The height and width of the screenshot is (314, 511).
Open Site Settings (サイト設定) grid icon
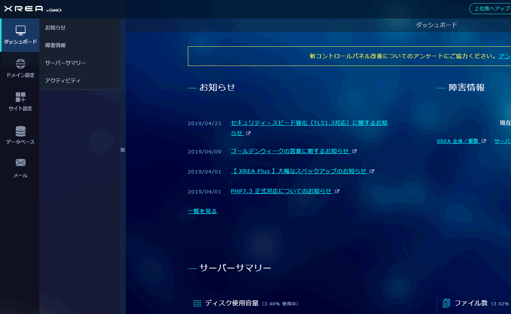[20, 97]
